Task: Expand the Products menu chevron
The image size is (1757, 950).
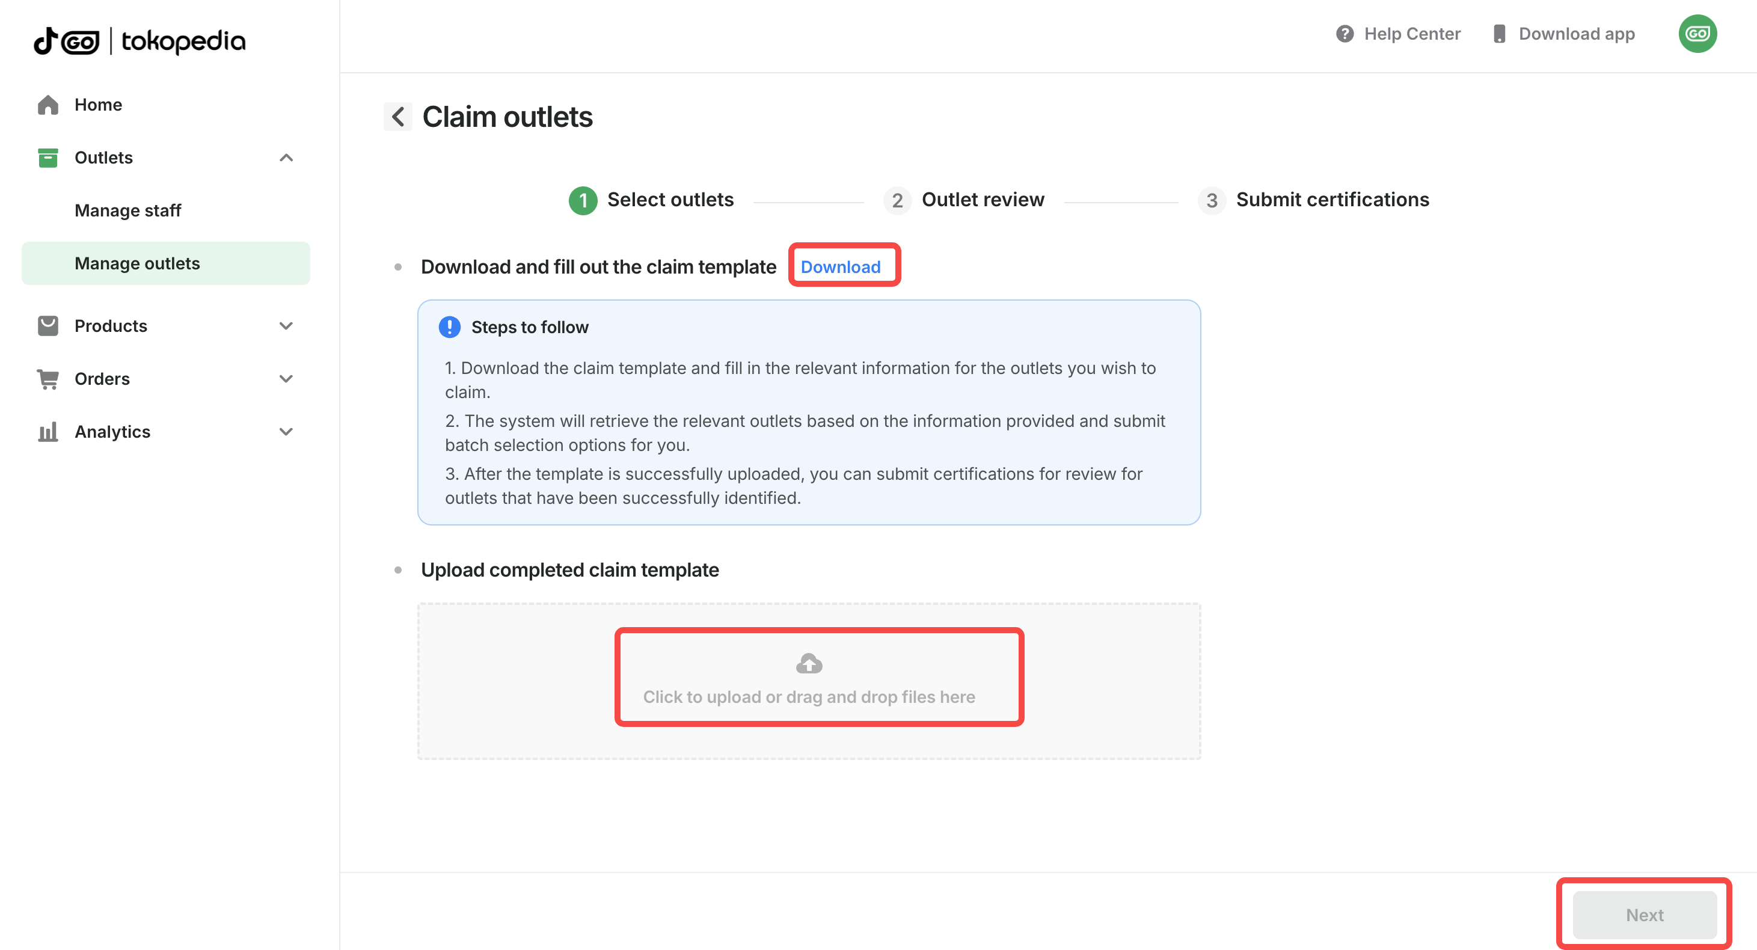Action: [286, 326]
